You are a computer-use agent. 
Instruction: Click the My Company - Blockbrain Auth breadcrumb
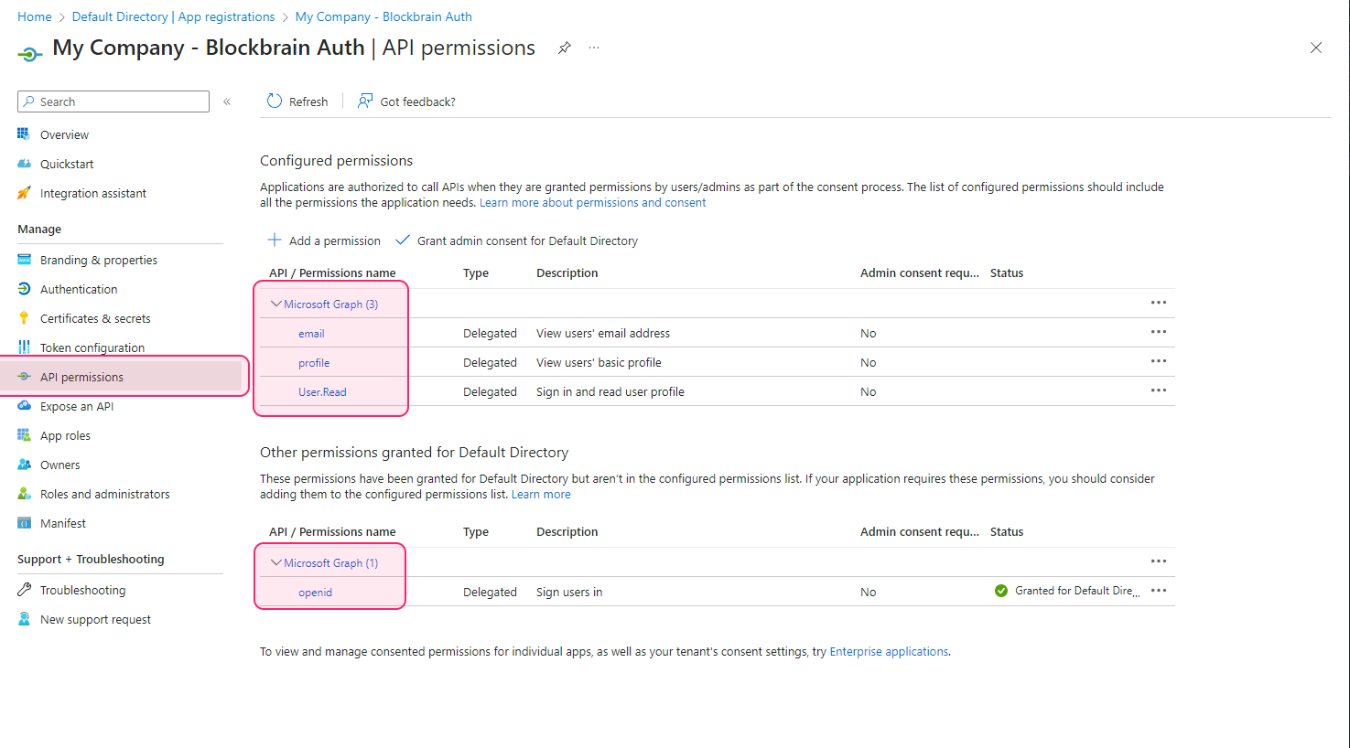point(383,16)
